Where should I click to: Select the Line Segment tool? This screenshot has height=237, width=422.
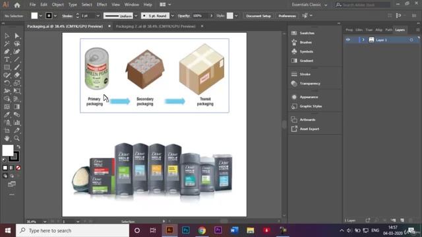click(16, 59)
